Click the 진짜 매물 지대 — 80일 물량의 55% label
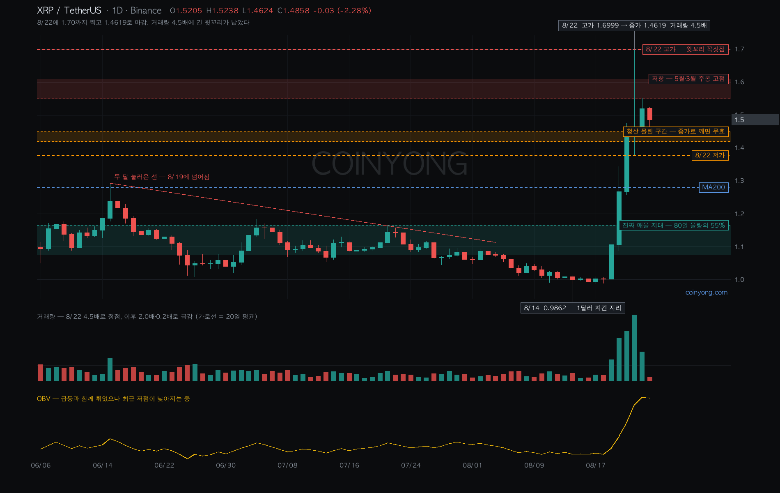The image size is (780, 493). click(x=674, y=225)
